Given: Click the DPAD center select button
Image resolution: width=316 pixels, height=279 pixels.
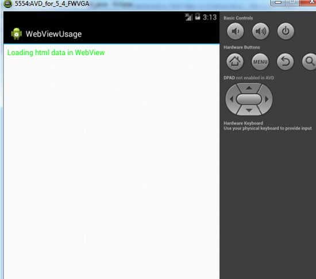Looking at the screenshot, I should 249,99.
